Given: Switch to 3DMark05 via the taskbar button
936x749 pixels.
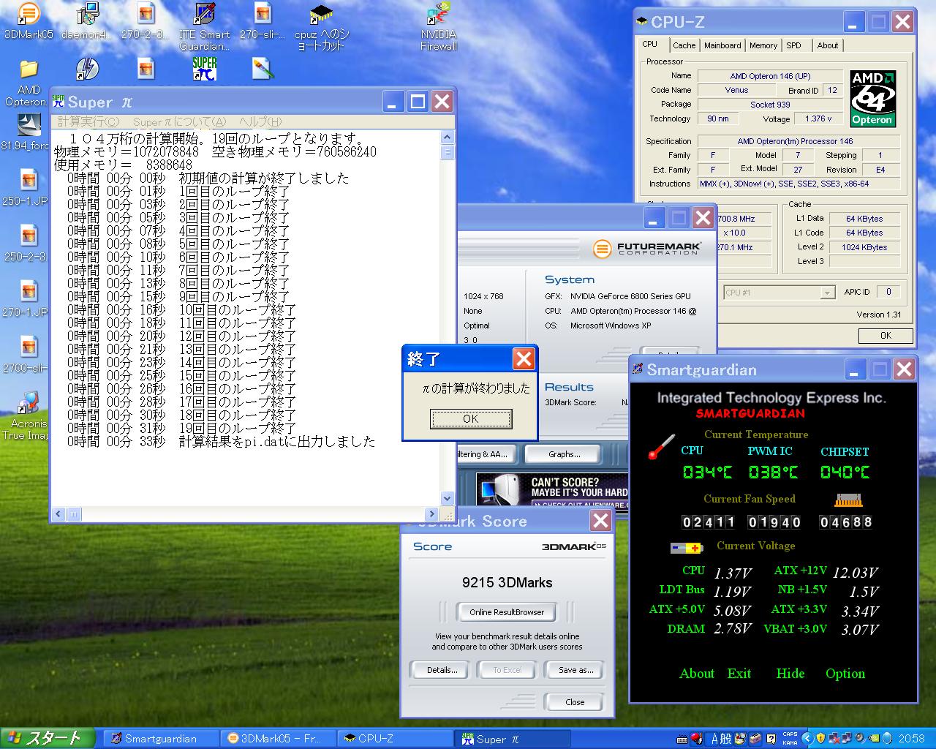Looking at the screenshot, I should tap(278, 739).
